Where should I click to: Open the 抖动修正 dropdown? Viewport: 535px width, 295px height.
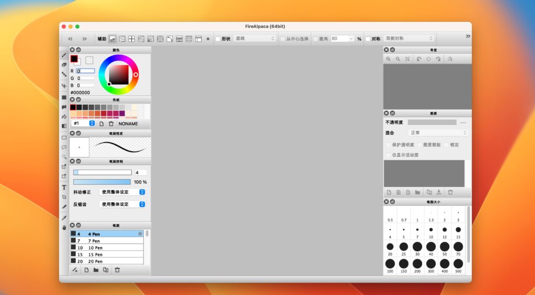click(122, 192)
